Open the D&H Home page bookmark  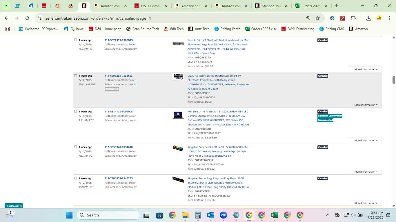coord(105,29)
